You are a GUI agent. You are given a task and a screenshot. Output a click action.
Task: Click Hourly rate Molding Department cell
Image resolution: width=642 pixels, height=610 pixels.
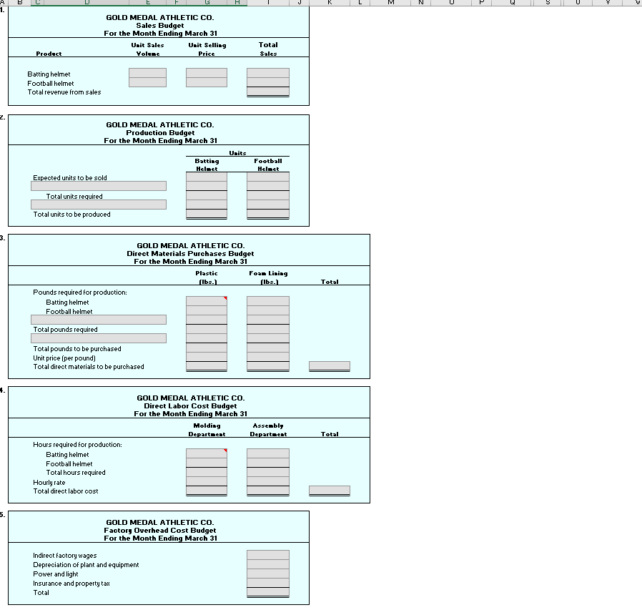point(207,481)
